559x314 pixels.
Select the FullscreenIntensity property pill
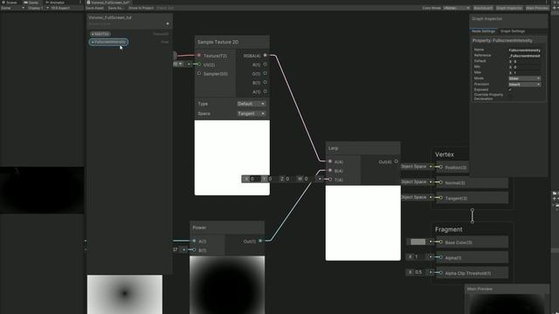point(108,42)
